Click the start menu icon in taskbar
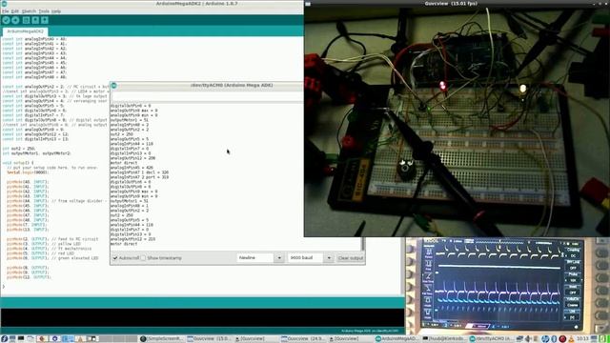610x343 pixels. pyautogui.click(x=4, y=339)
